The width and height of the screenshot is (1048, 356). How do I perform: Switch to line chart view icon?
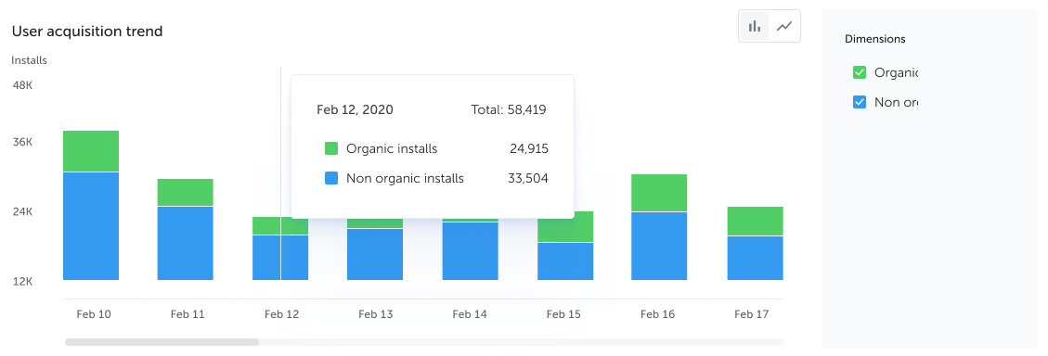(x=784, y=27)
